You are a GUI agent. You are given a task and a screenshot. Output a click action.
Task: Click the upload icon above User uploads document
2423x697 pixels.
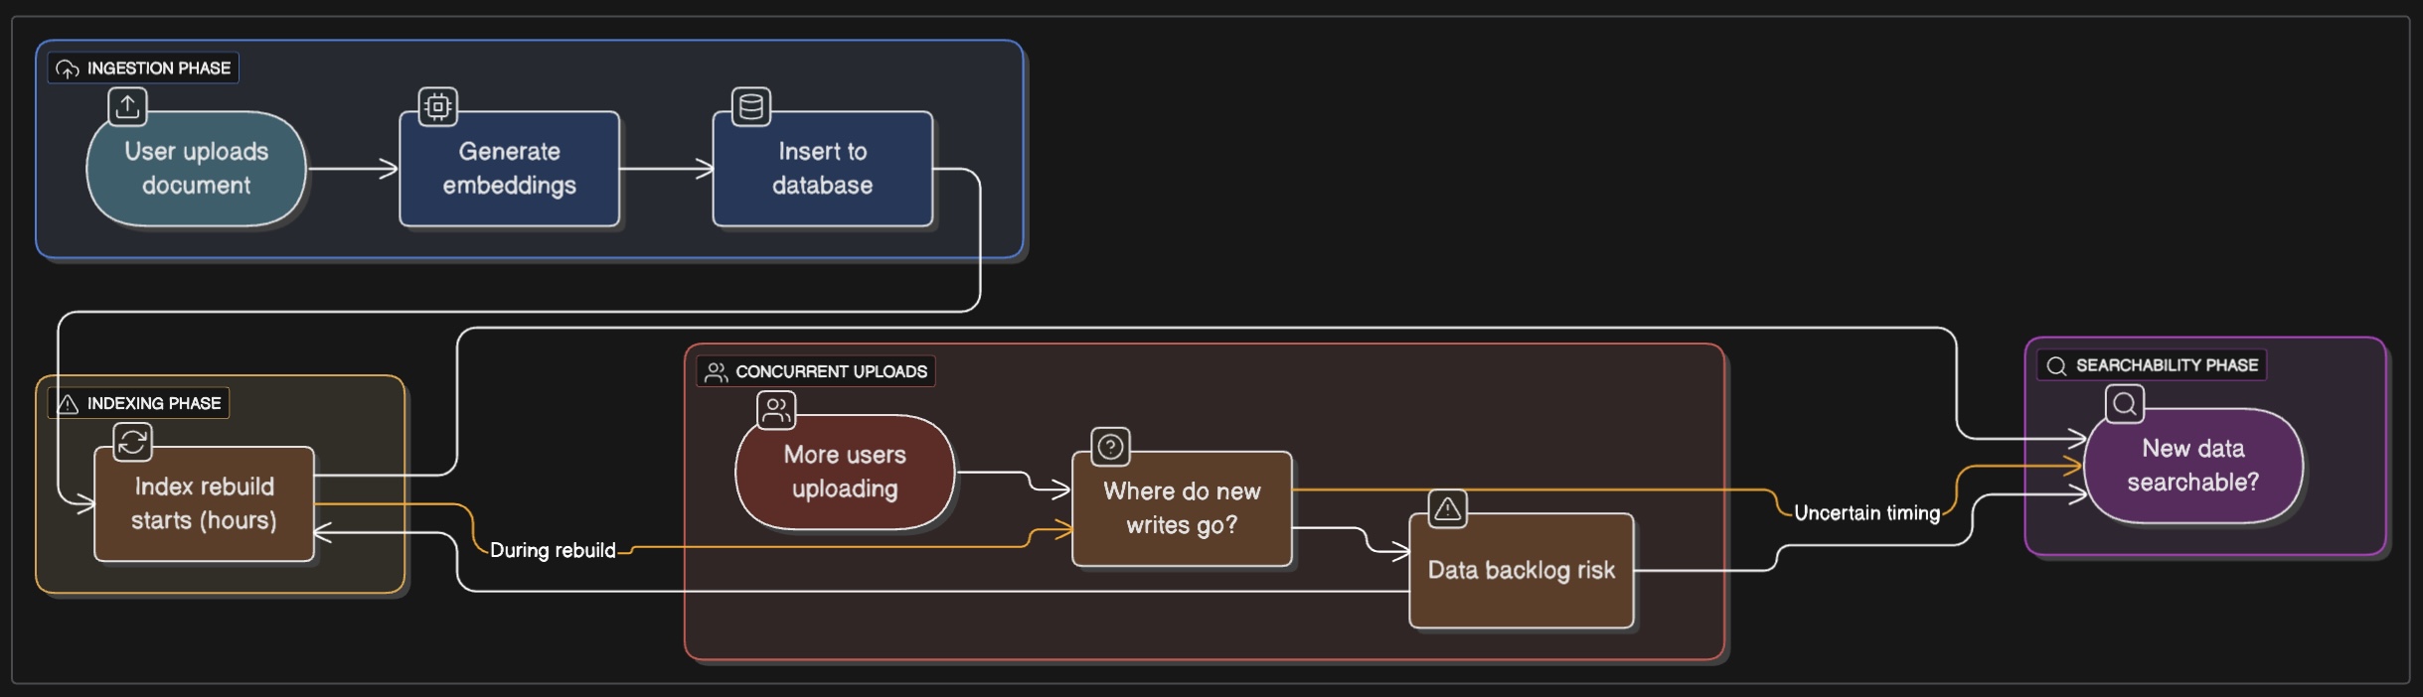(x=127, y=106)
